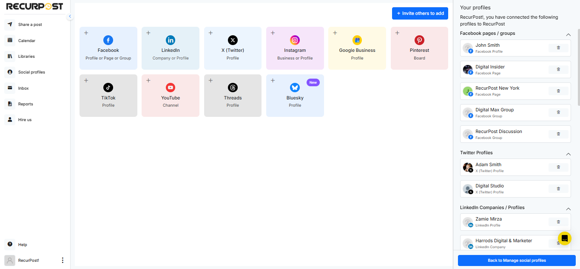
Task: Open Reports menu item
Action: 26,104
